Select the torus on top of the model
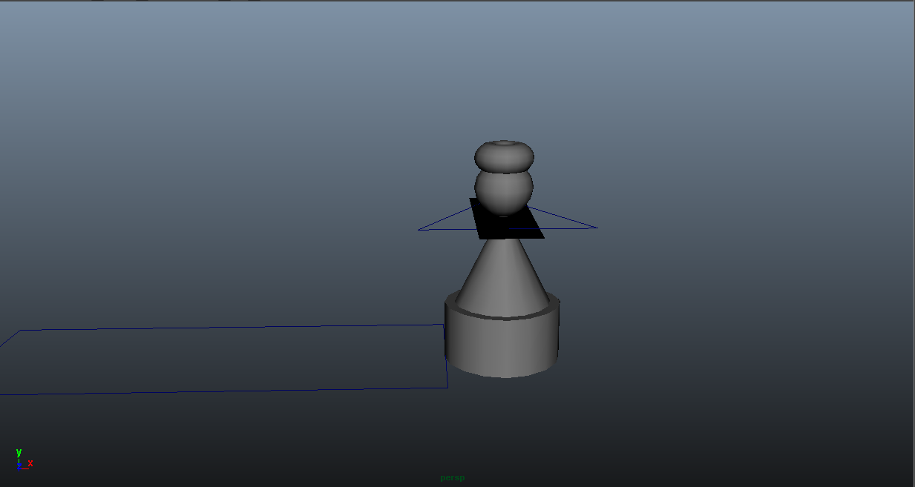915x487 pixels. pyautogui.click(x=505, y=156)
